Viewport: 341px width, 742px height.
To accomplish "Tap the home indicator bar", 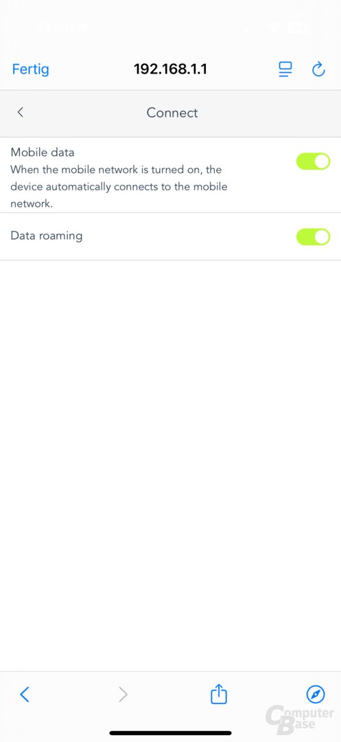I will coord(170,733).
